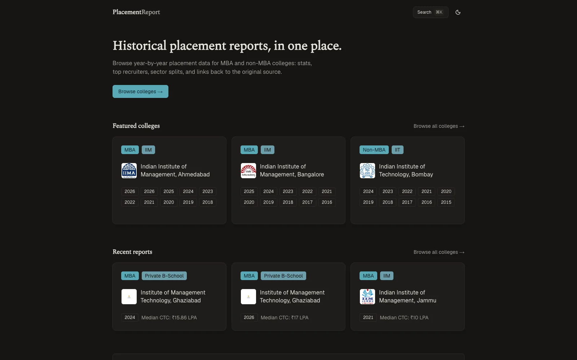The image size is (577, 360).
Task: Select 2016 year chip for IIM Bangalore
Action: coord(327,202)
